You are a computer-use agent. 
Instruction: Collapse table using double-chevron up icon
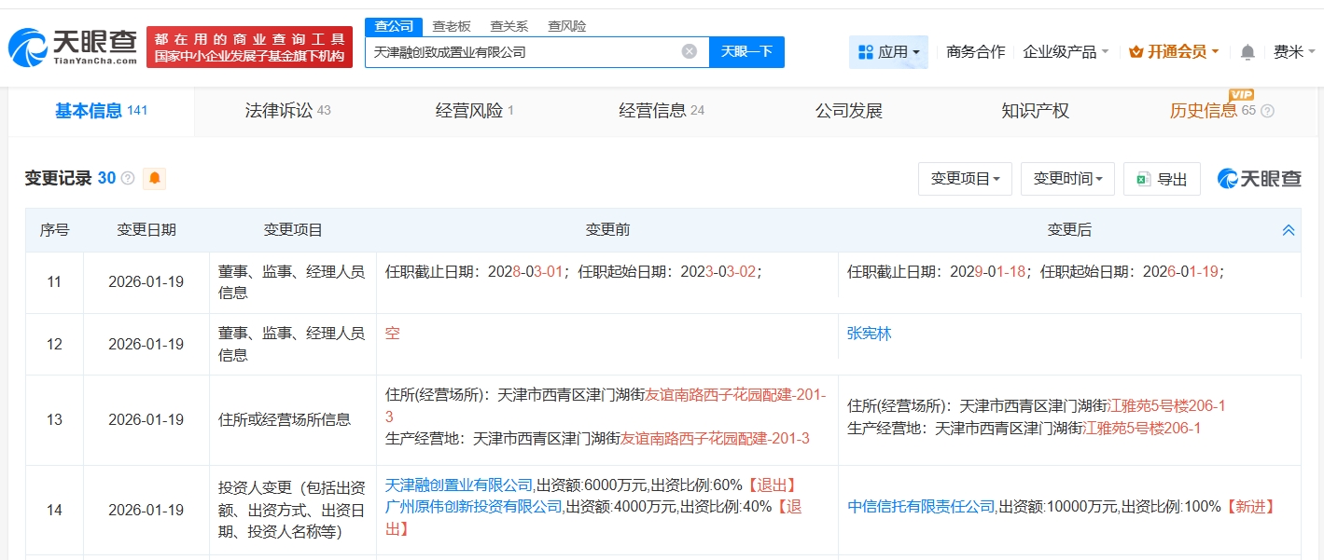click(x=1288, y=230)
